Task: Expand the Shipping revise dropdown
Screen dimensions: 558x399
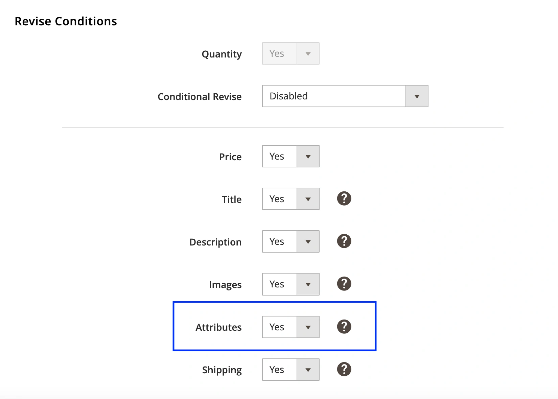Action: [x=290, y=370]
